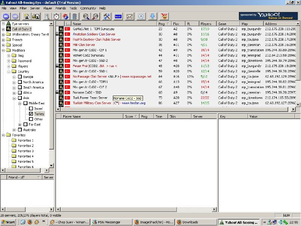Check the Israel filter checkbox
The height and width of the screenshot is (226, 301).
[x=31, y=108]
